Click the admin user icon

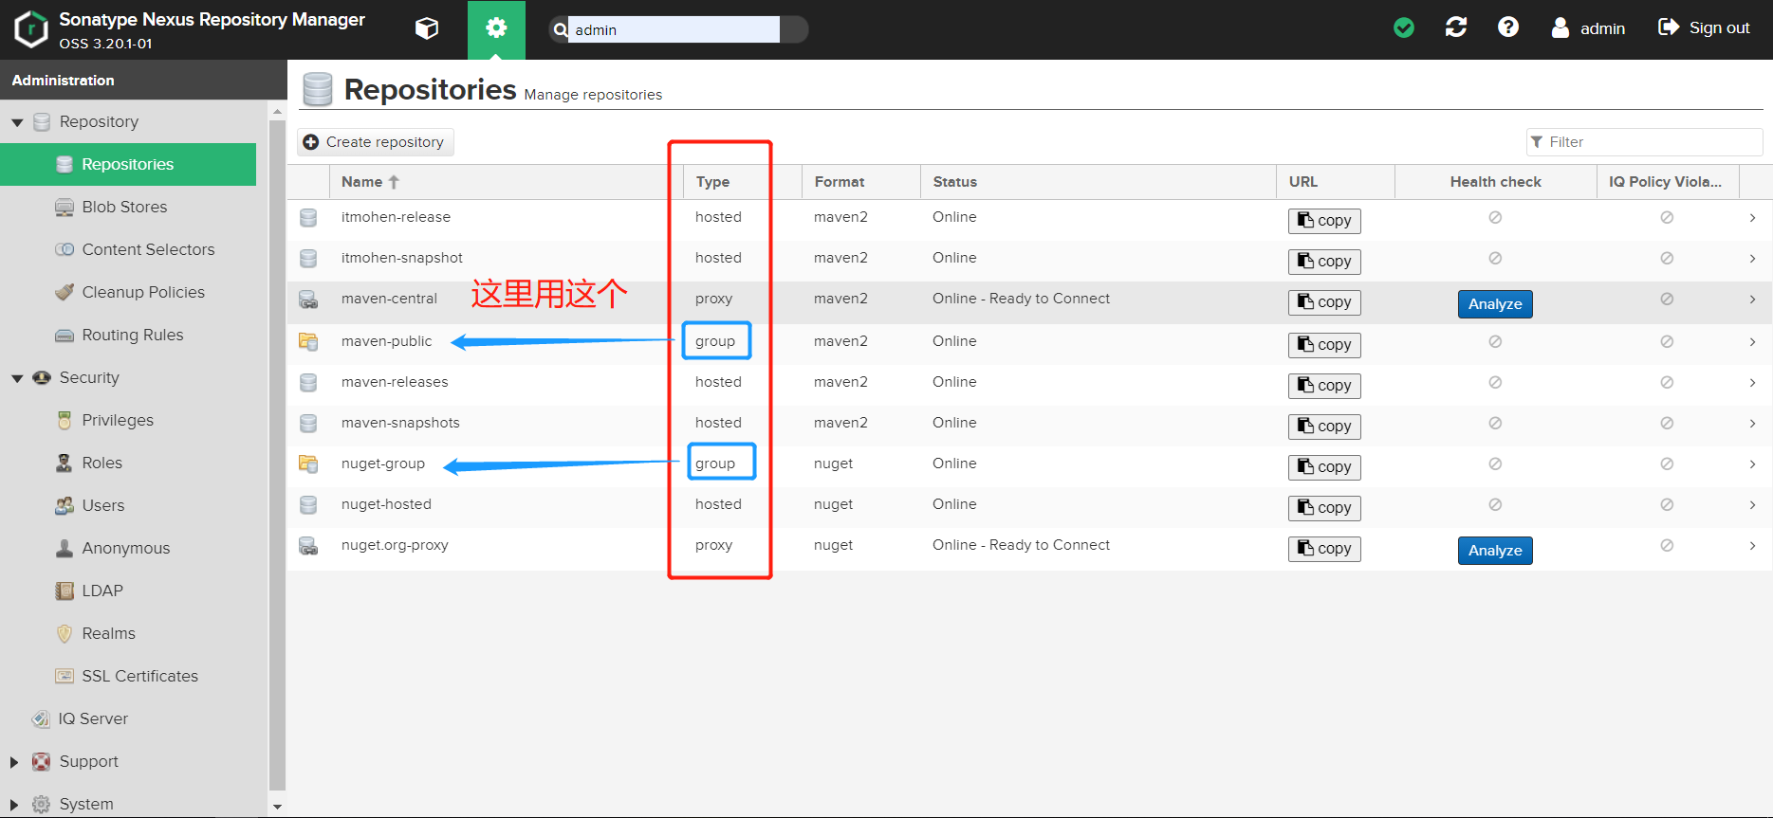(x=1560, y=27)
